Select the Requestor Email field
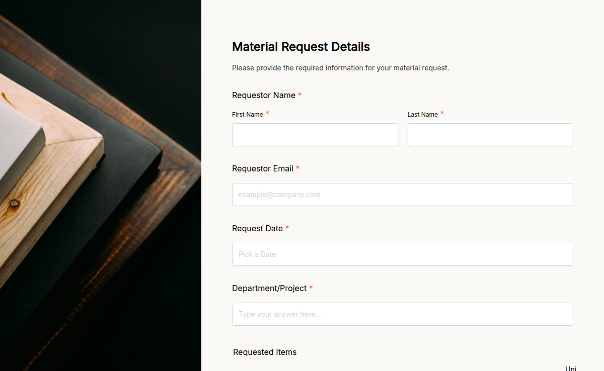 pyautogui.click(x=402, y=195)
